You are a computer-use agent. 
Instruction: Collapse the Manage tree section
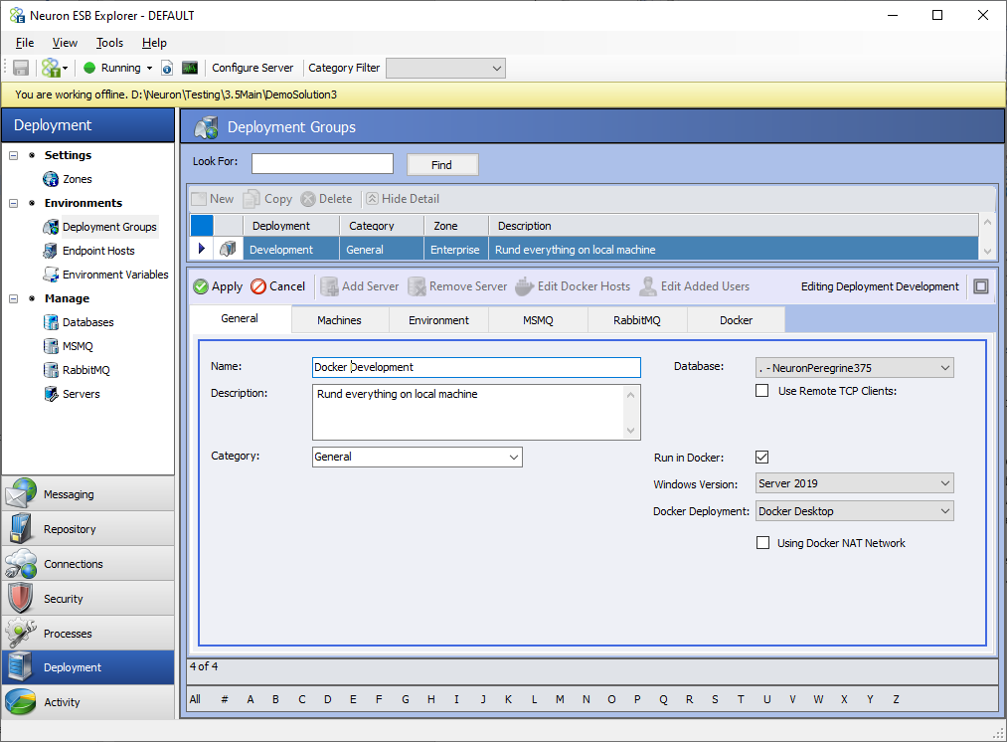[14, 298]
